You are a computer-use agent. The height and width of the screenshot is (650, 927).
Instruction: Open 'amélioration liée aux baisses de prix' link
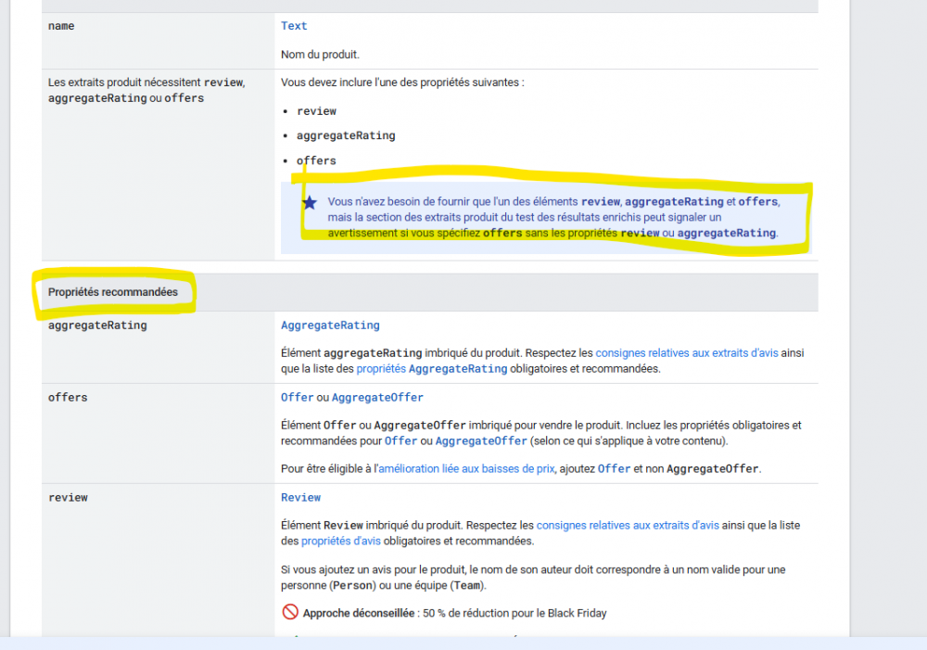pos(466,469)
